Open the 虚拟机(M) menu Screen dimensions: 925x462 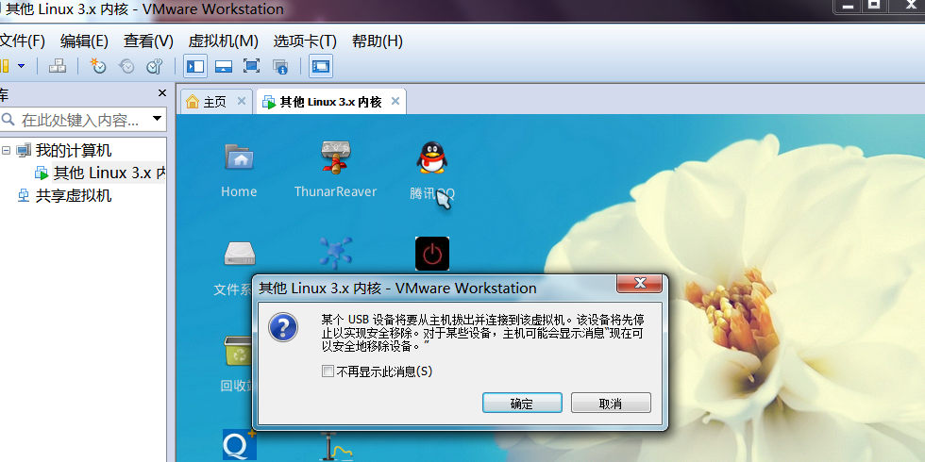[223, 41]
